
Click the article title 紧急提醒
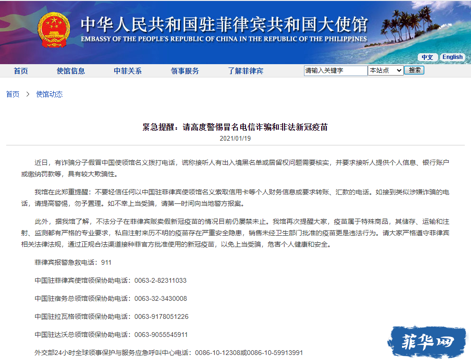(x=235, y=127)
